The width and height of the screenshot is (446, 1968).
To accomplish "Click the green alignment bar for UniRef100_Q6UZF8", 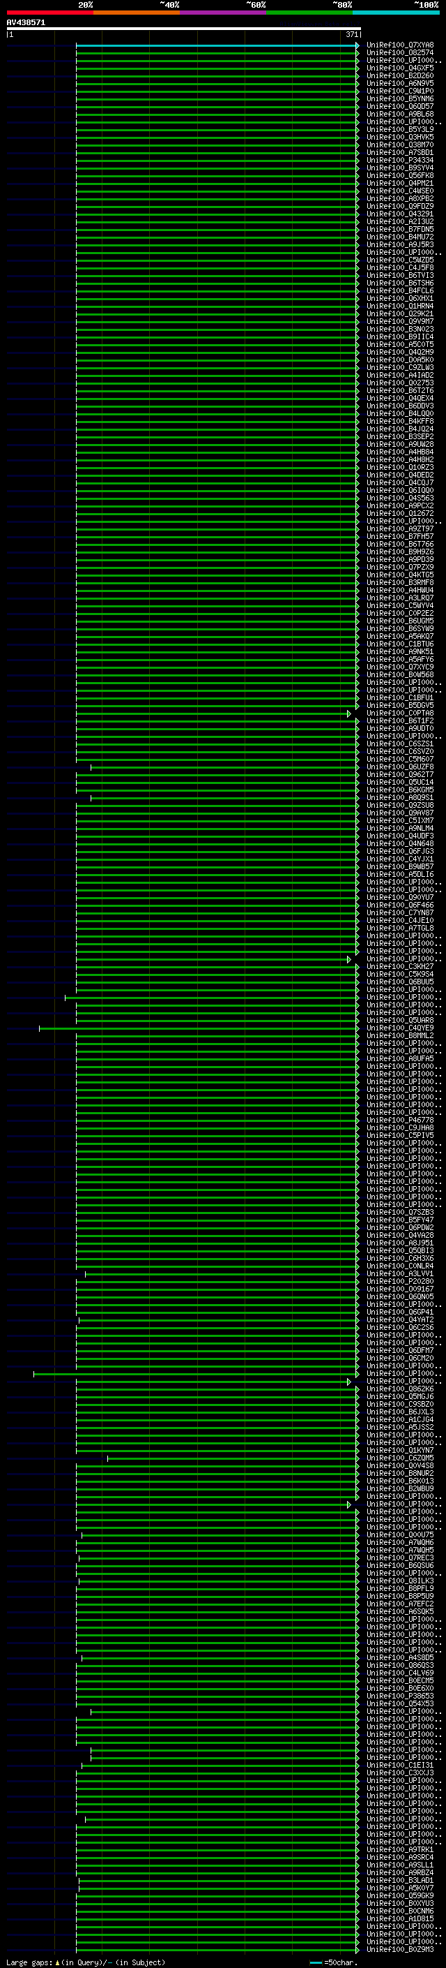I will pyautogui.click(x=224, y=767).
